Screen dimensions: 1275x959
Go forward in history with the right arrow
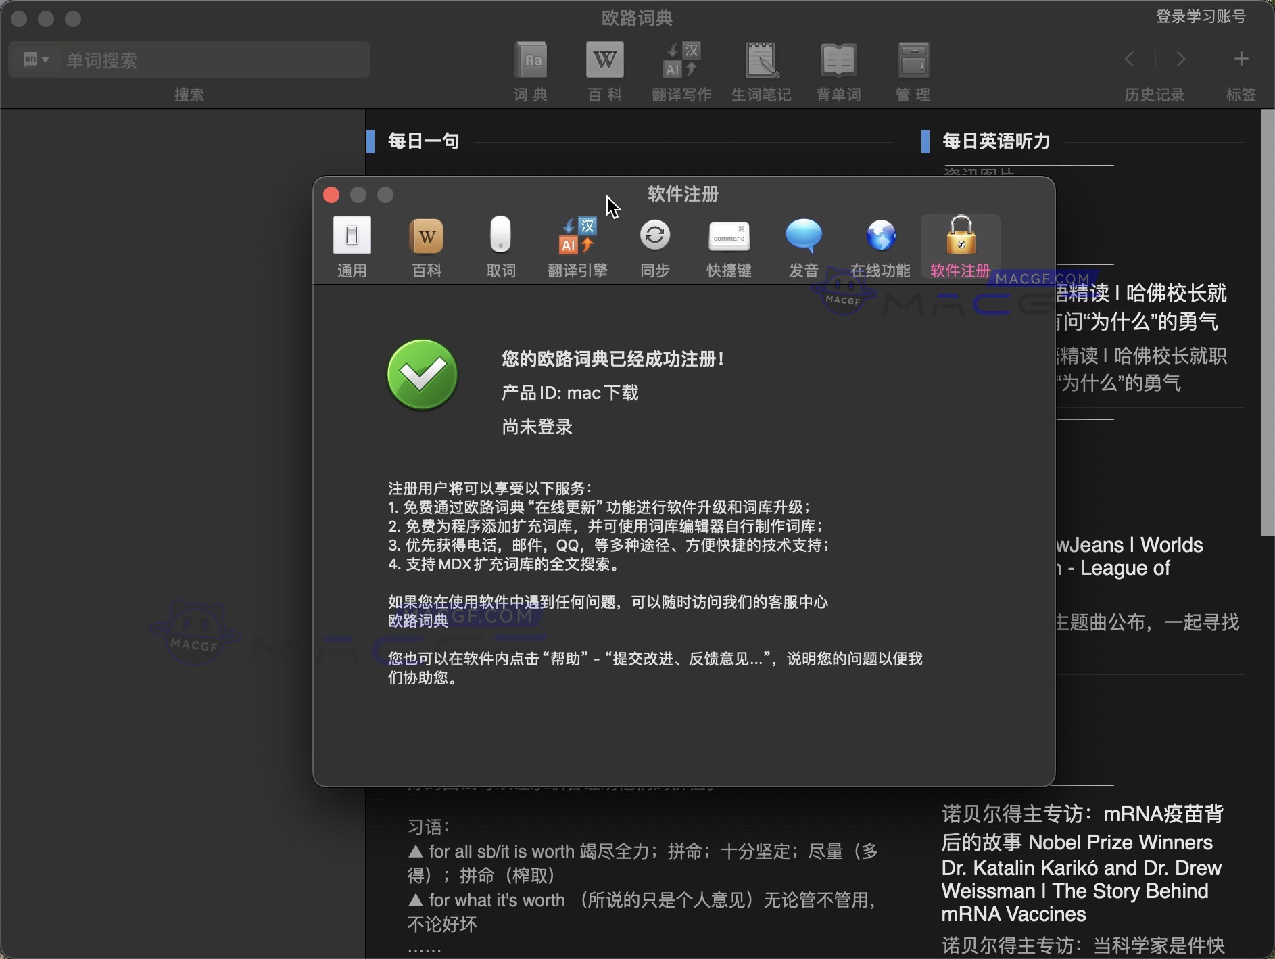coord(1180,60)
